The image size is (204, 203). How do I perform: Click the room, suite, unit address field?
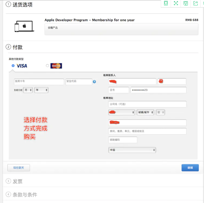click(x=147, y=131)
